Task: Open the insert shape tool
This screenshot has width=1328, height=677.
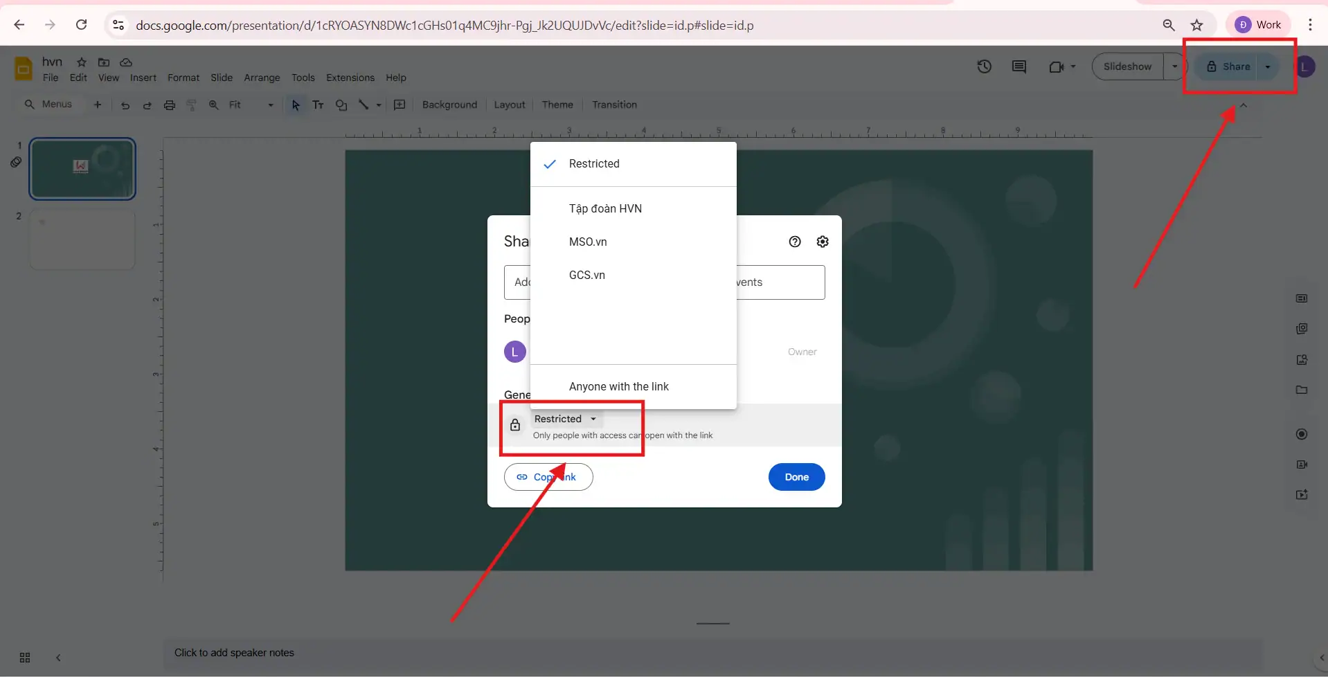Action: click(x=341, y=105)
